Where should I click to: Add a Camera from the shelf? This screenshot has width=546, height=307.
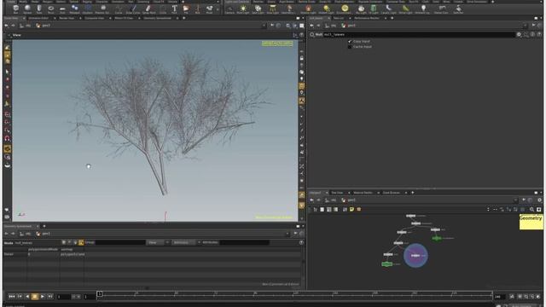pos(229,9)
